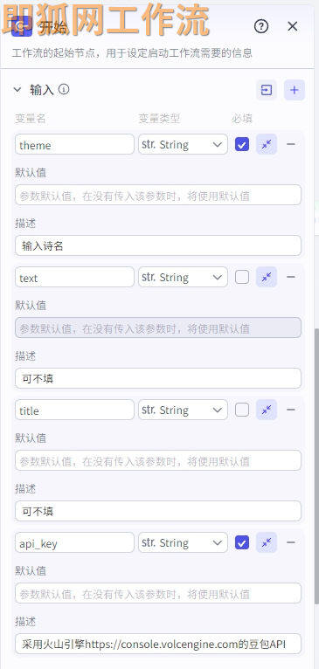Click the api_key variable name field
This screenshot has width=319, height=669.
(x=75, y=542)
